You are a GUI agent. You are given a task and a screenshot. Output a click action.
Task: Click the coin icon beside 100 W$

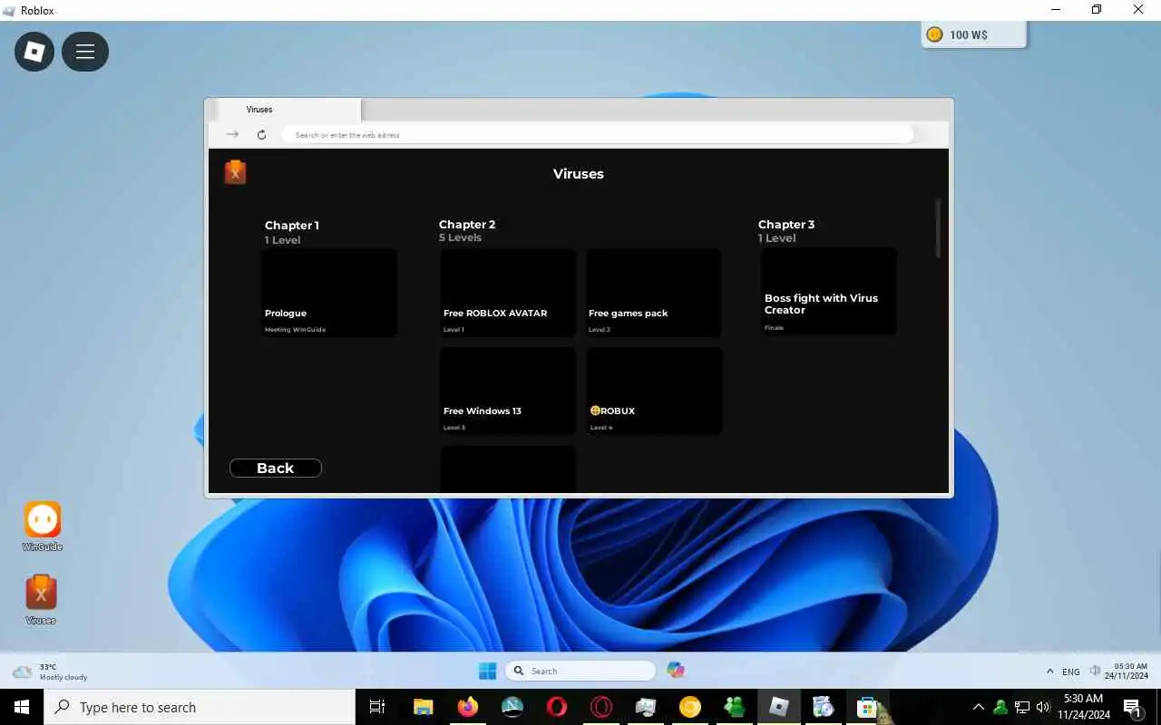[x=934, y=34]
